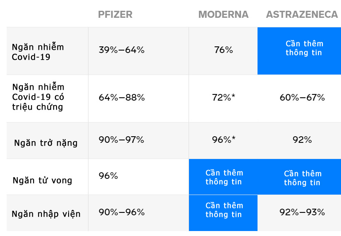
Task: Click Moderna's 96%* value
Action: point(223,140)
